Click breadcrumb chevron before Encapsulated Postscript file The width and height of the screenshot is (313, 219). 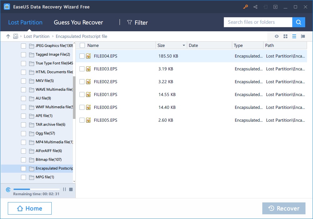pyautogui.click(x=53, y=36)
